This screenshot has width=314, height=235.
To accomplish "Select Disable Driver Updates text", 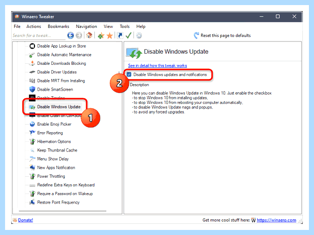I will (x=57, y=72).
